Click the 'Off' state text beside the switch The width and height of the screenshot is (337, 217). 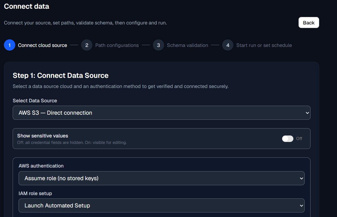[299, 139]
